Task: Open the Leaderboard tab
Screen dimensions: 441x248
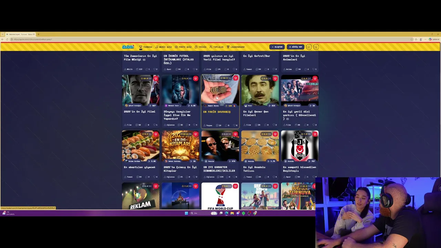Action: (x=235, y=47)
